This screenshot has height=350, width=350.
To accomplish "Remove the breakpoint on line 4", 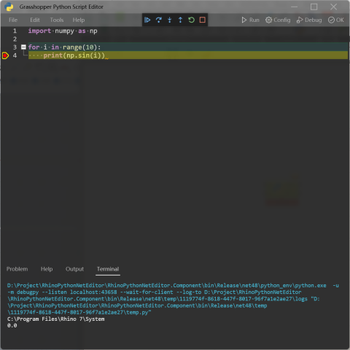I will tap(5, 55).
